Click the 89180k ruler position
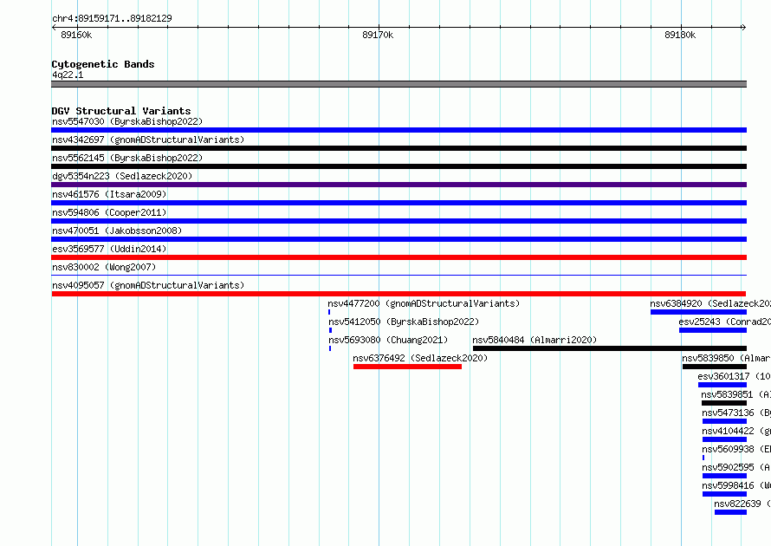Screen dimensions: 771x546 pyautogui.click(x=680, y=35)
